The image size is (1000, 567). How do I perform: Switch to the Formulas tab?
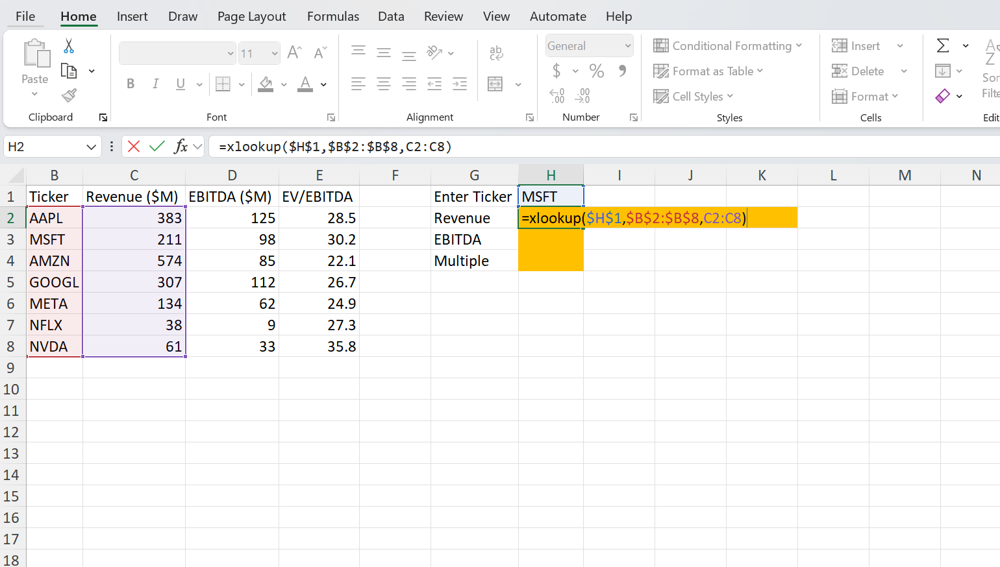click(332, 16)
